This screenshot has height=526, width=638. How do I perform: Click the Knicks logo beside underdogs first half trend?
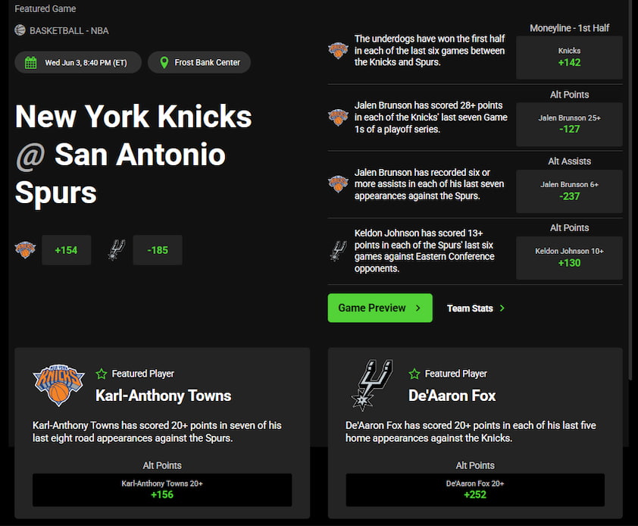tap(338, 51)
